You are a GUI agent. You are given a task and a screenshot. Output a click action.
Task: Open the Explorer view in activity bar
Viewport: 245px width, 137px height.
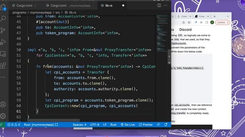[3, 7]
